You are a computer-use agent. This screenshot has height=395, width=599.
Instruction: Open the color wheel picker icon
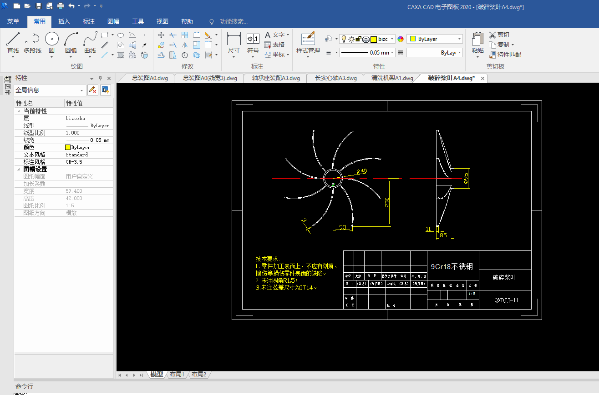pyautogui.click(x=401, y=39)
